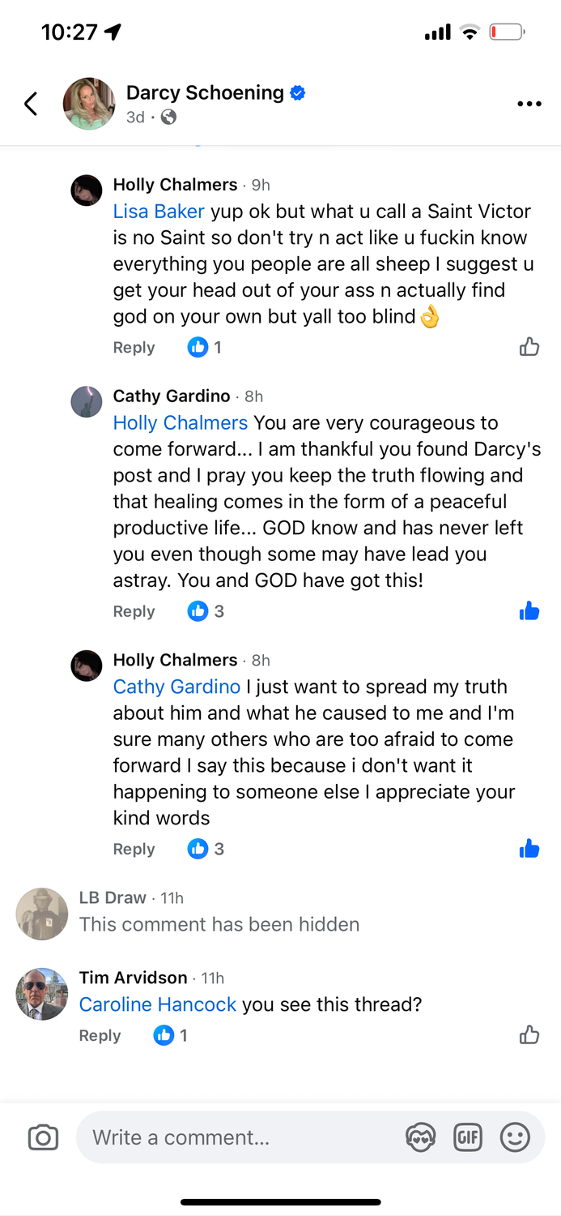Open the emoji smiley picker

[x=515, y=1137]
